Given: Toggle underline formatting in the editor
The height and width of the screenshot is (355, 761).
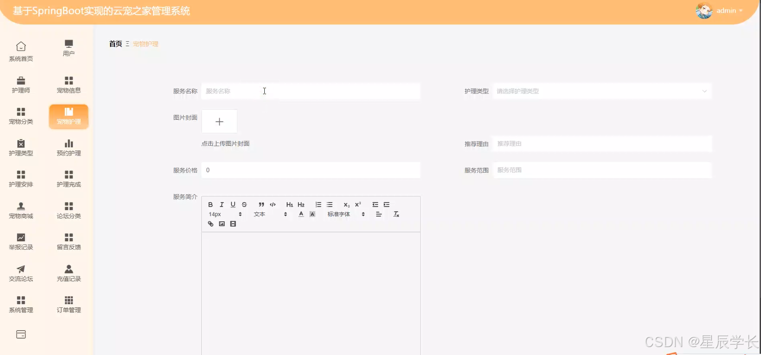Looking at the screenshot, I should 233,205.
